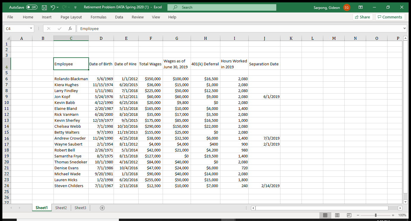Viewport: 411px width, 221px height.
Task: Select the Date of Birth header cell
Action: [101, 64]
